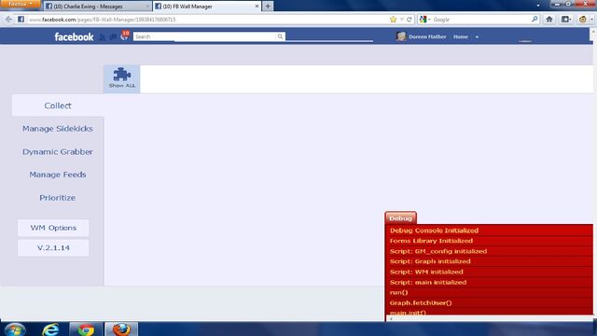Open the Manage Feeds tab
Screen dimensions: 597x336
click(58, 175)
